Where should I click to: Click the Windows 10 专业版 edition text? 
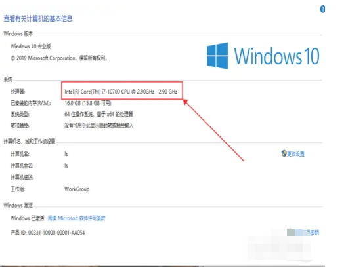[31, 47]
